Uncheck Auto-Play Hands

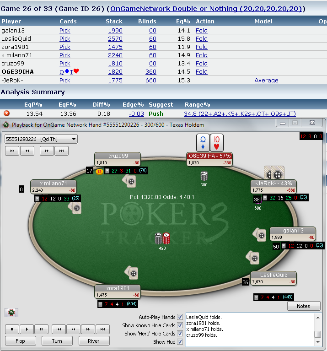[x=180, y=317]
